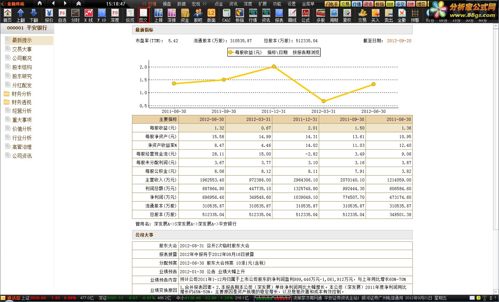Open the 深度 F9 depth icon
Screen dimensions: 499x302
tap(115, 15)
